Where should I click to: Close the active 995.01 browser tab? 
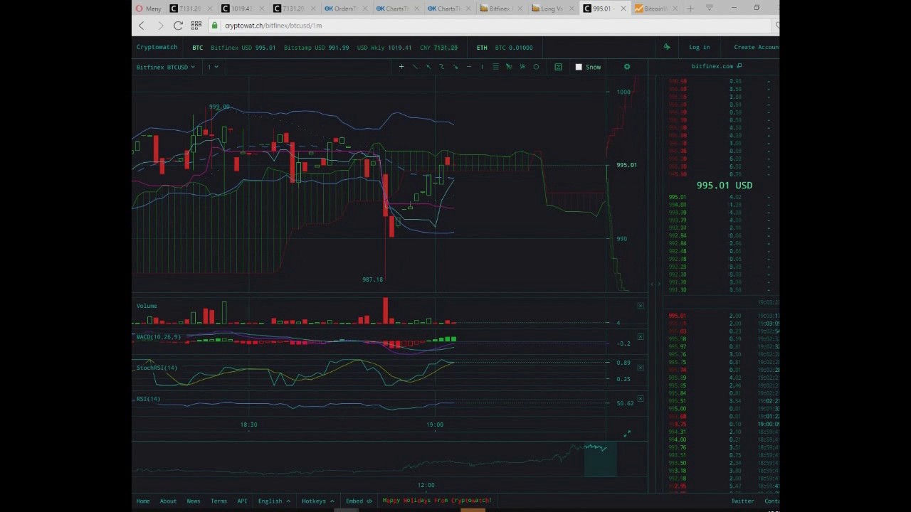(623, 9)
